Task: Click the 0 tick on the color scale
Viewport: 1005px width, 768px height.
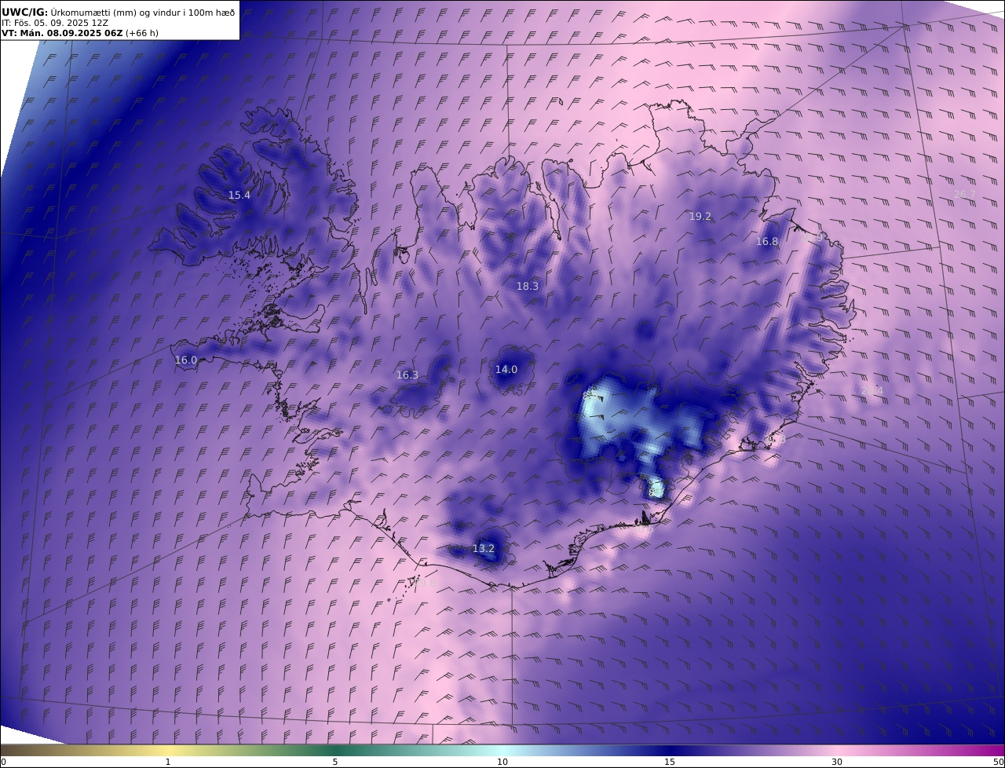Action: coord(3,762)
